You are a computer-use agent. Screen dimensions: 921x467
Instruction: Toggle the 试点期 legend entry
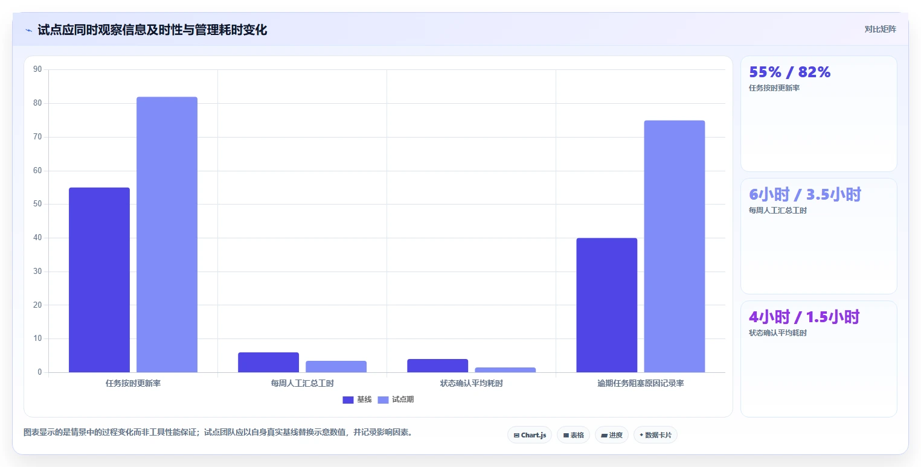(x=396, y=399)
